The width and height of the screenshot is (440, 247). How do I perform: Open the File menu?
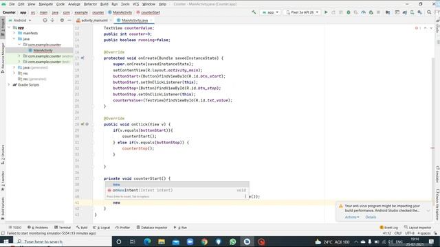click(12, 4)
